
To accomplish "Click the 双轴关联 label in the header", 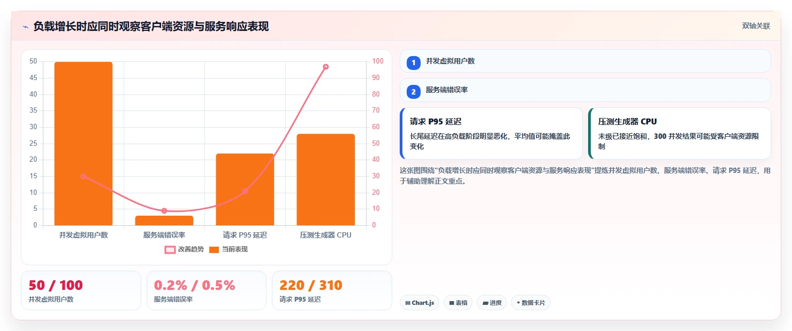I will [x=756, y=26].
